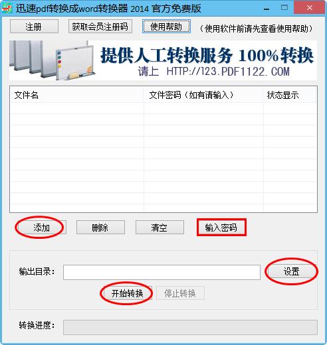Image resolution: width=327 pixels, height=345 pixels.
Task: Click the text 输出目录：
Action: tap(37, 271)
